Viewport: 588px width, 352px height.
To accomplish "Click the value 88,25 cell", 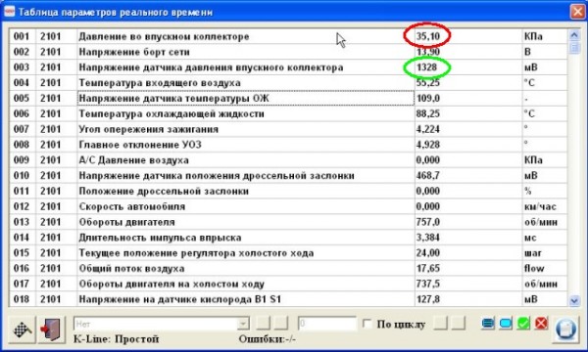I will pos(468,113).
